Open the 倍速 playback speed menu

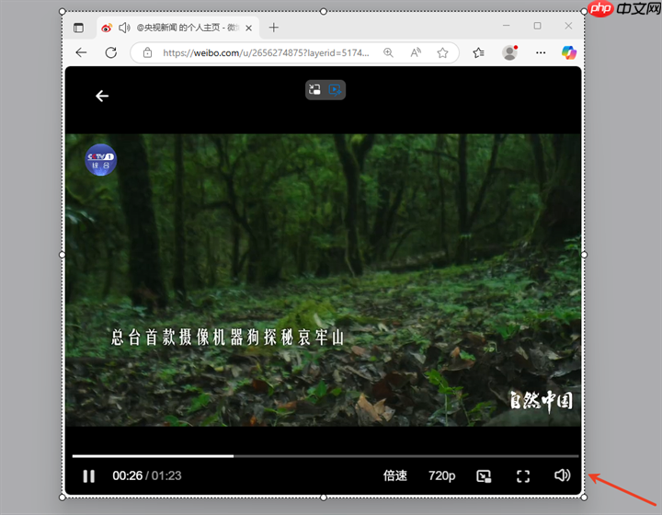[x=395, y=475]
